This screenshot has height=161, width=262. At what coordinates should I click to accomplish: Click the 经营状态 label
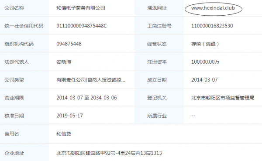[157, 44]
